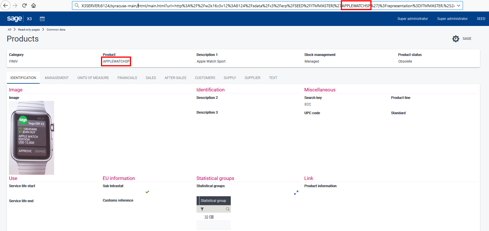Navigate back with the browser back arrow
This screenshot has height=231, width=489.
[x=5, y=5]
